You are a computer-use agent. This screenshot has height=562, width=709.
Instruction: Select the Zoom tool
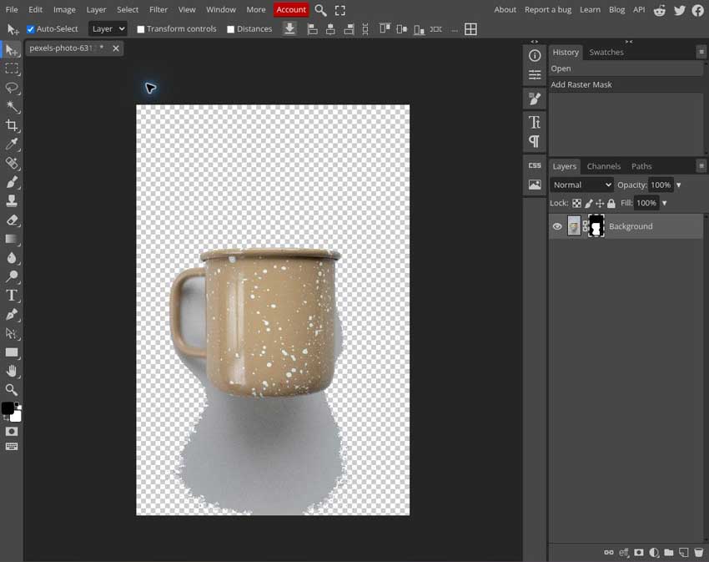(x=12, y=389)
